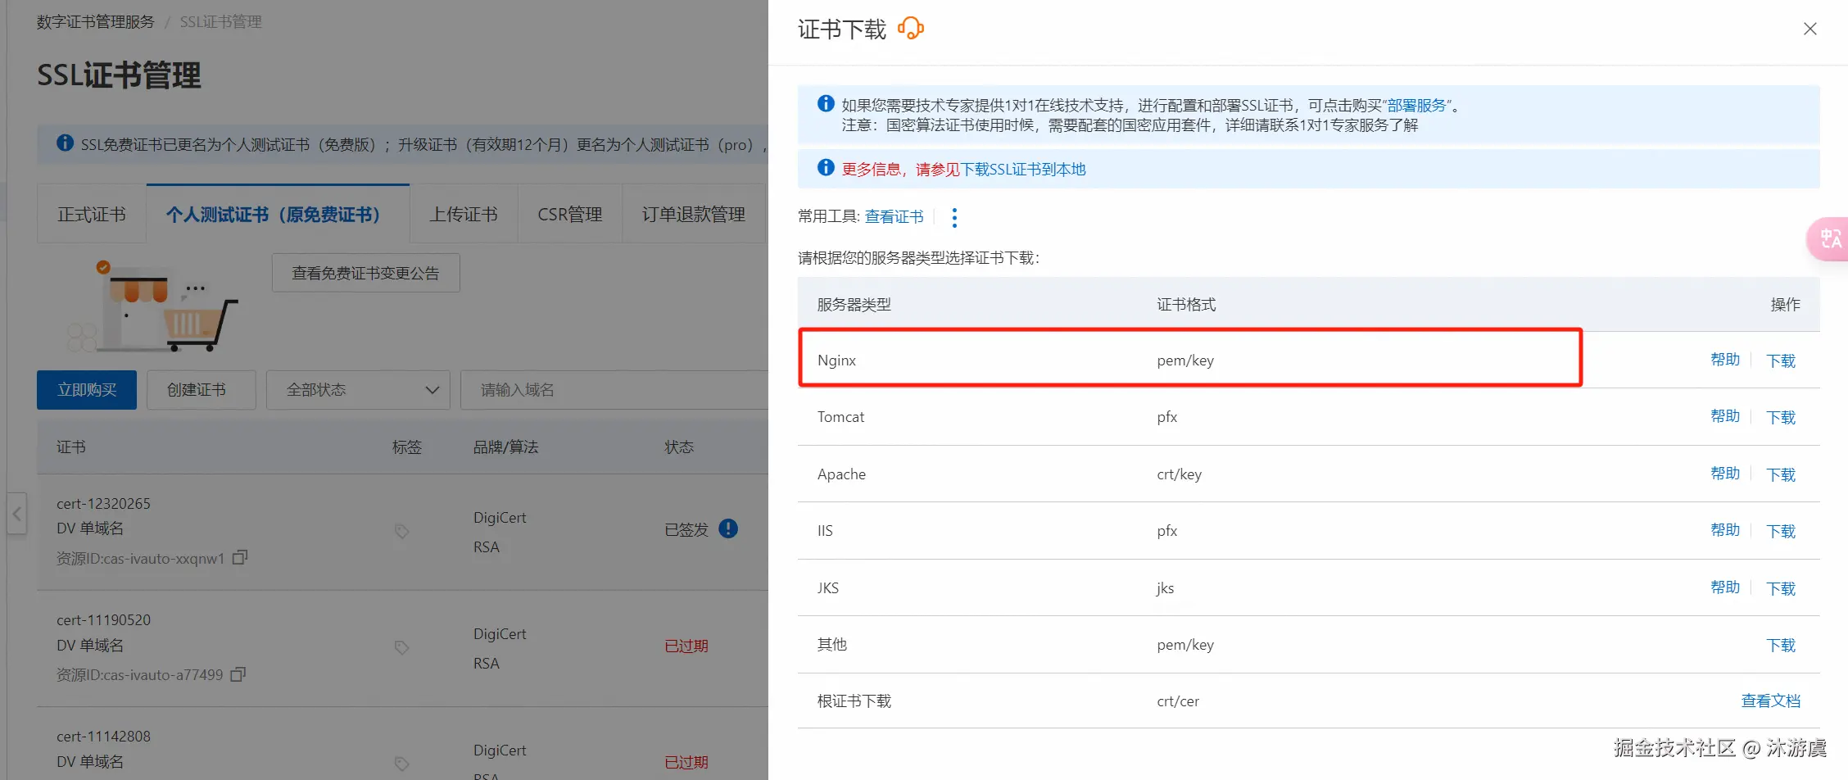The image size is (1848, 780).
Task: Download the Tomcat pfx certificate
Action: (1781, 417)
